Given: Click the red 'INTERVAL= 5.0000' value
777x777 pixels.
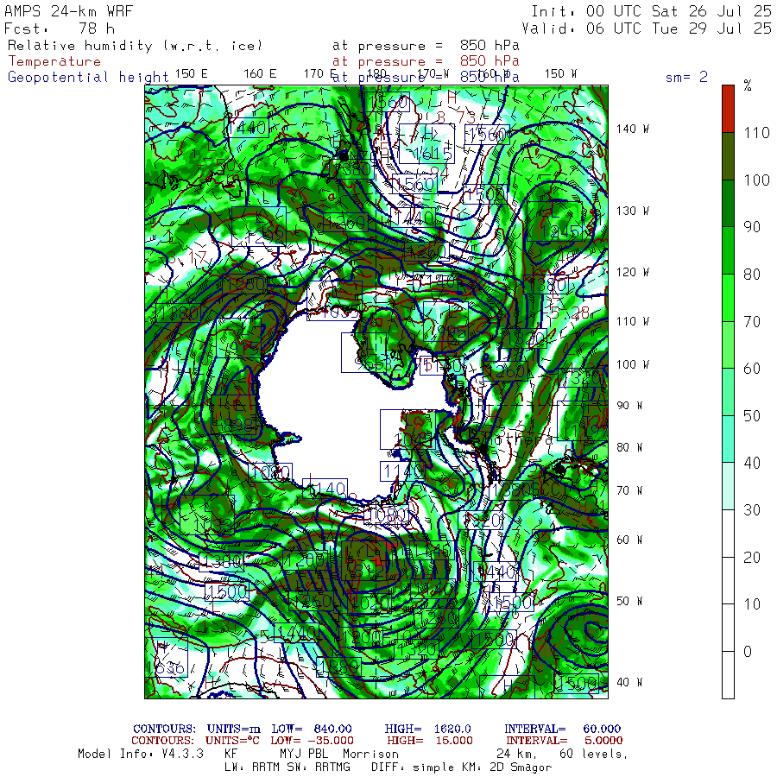Looking at the screenshot, I should (x=565, y=741).
